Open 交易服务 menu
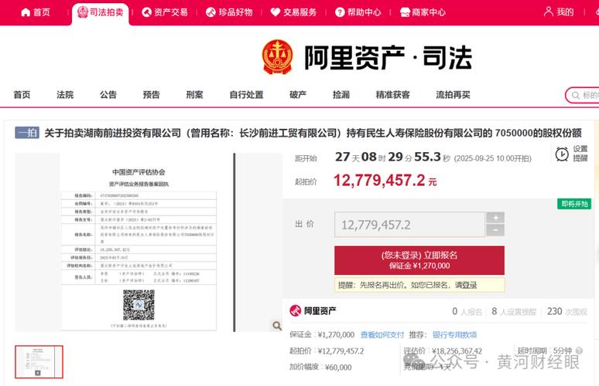This screenshot has height=386, width=599. (293, 12)
